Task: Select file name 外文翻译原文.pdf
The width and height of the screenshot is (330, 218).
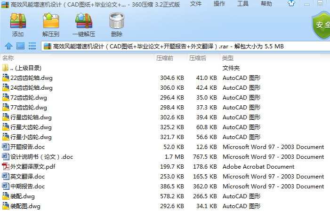Action: click(33, 166)
